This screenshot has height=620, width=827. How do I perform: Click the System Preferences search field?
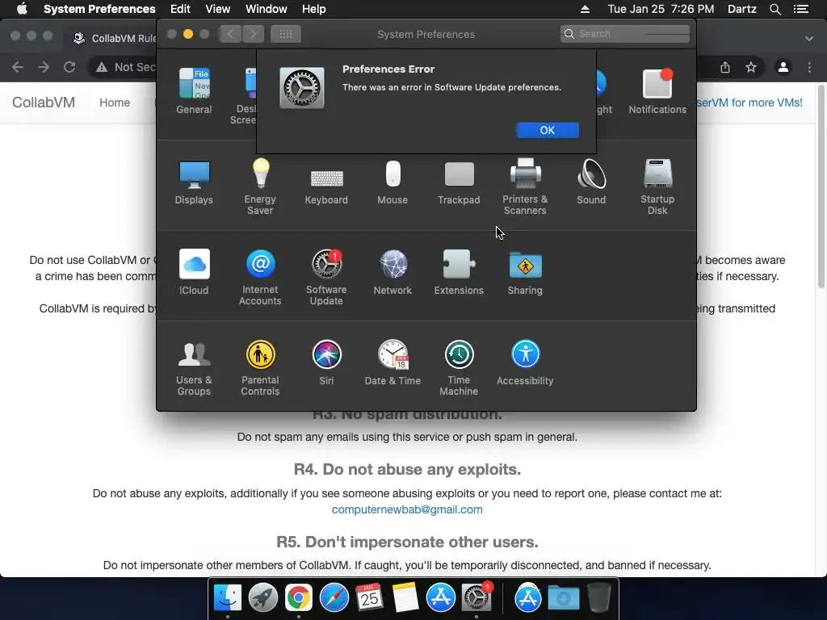[625, 34]
